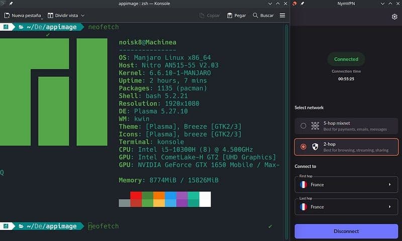Click the pin icon in NymVPN title bar
The width and height of the screenshot is (402, 241).
(303, 4)
